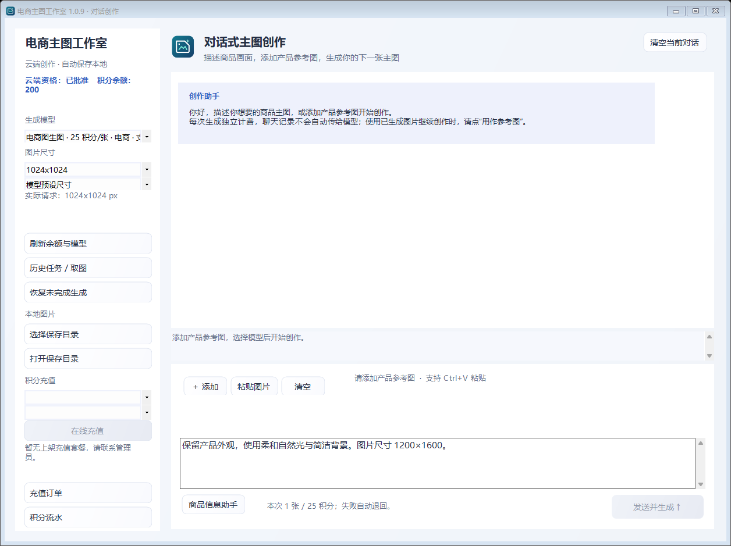Click the 电商主图工作室 sidebar title
This screenshot has width=731, height=546.
[66, 43]
